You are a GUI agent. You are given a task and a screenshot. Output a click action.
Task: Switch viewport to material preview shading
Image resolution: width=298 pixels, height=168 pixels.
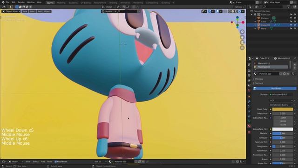236,11
